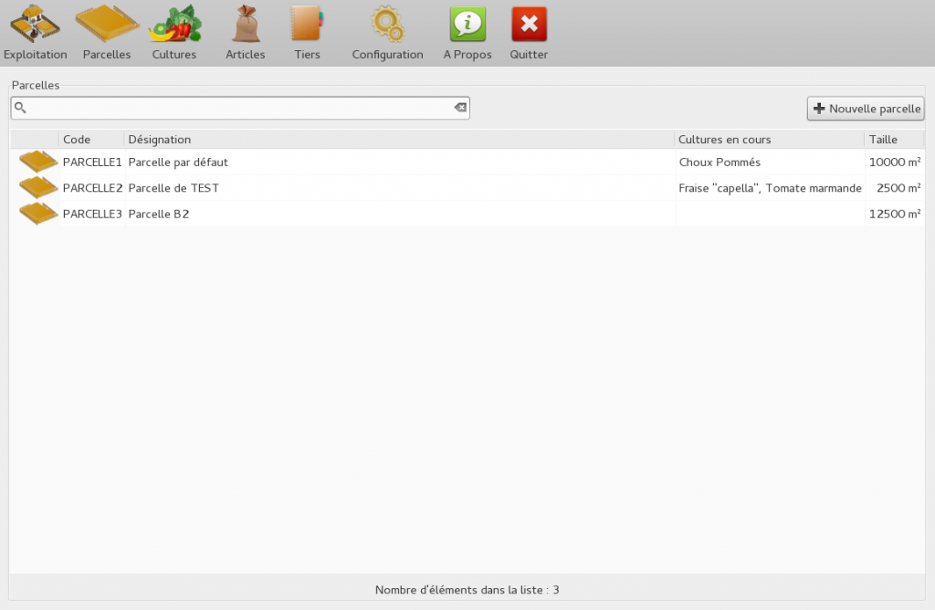Viewport: 935px width, 610px height.
Task: Click the 'Fraise "capella", Tomate marmande' cell
Action: tap(770, 188)
